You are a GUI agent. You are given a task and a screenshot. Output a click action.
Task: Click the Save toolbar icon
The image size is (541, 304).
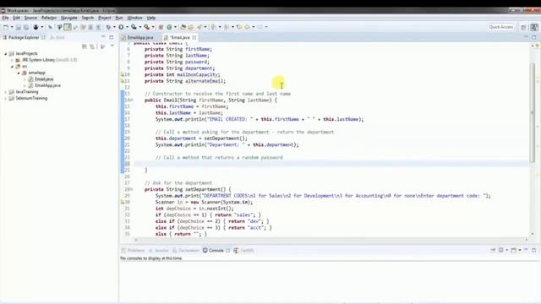[19, 27]
